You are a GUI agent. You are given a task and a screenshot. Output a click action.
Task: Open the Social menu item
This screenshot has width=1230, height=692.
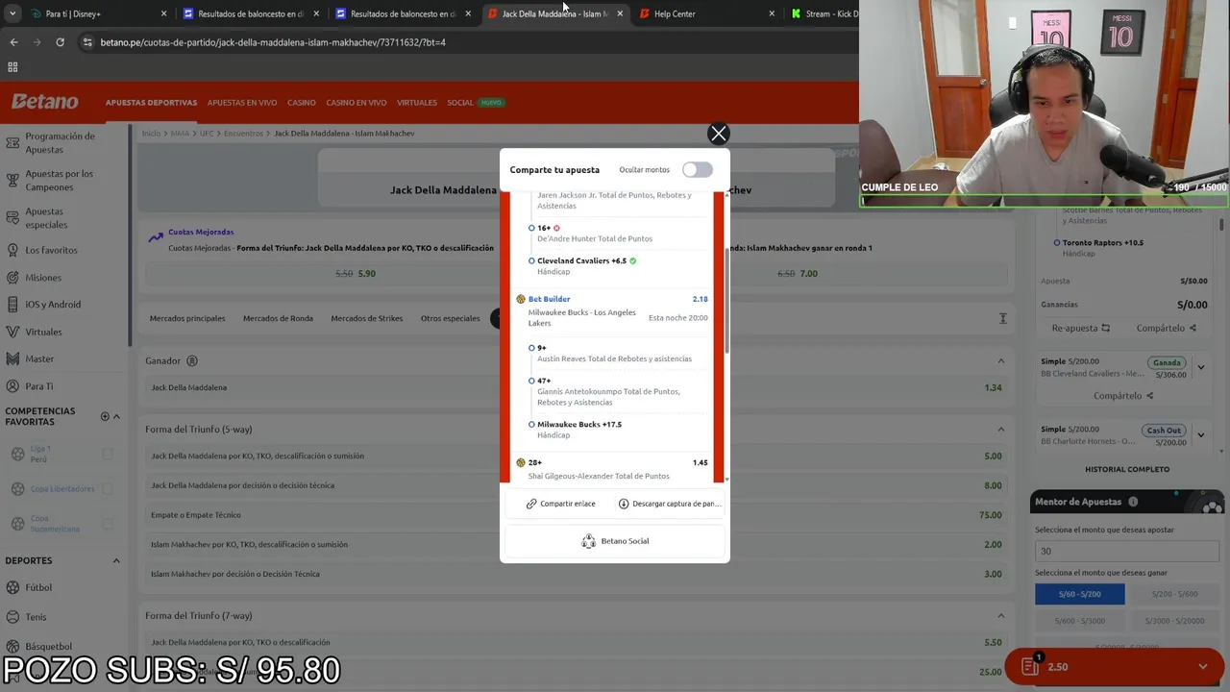pos(460,103)
